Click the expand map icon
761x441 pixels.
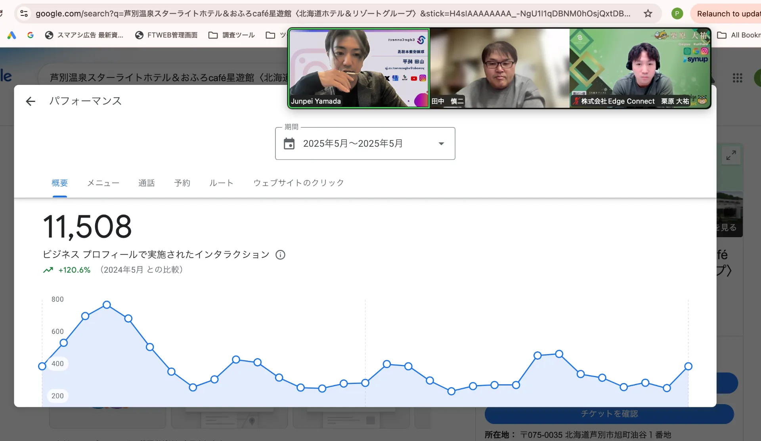coord(731,155)
